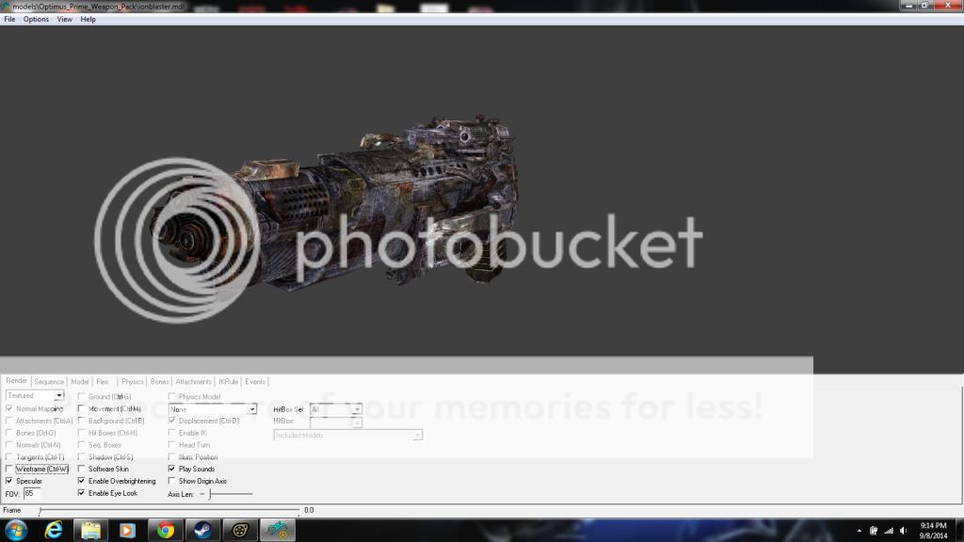Image resolution: width=964 pixels, height=542 pixels.
Task: Open the Model tab
Action: click(x=80, y=382)
